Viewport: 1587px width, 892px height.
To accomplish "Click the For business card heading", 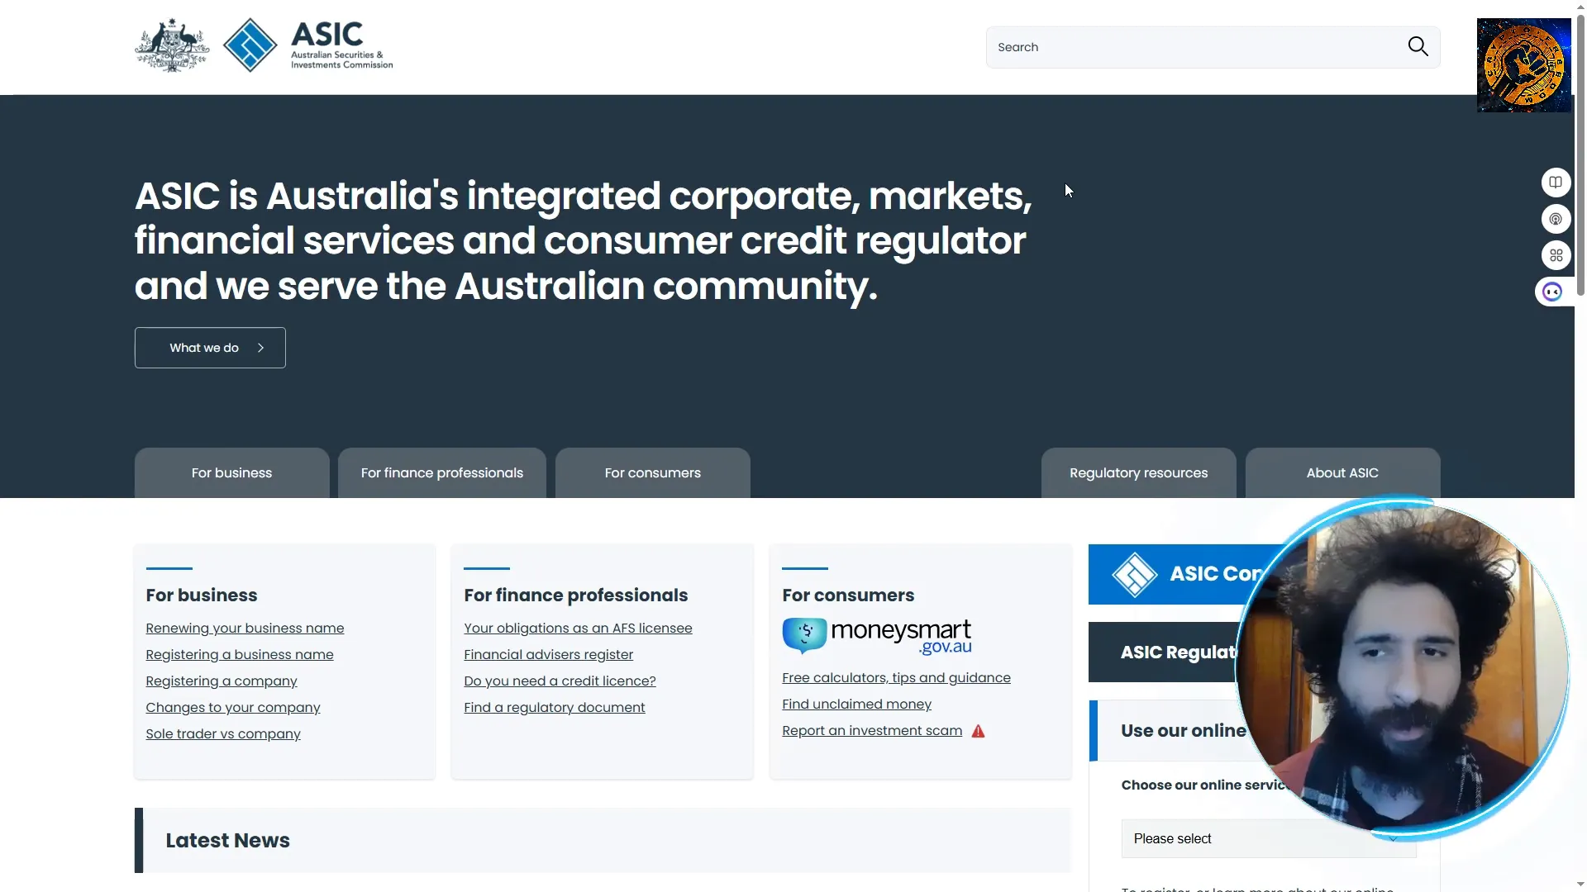I will pos(202,595).
